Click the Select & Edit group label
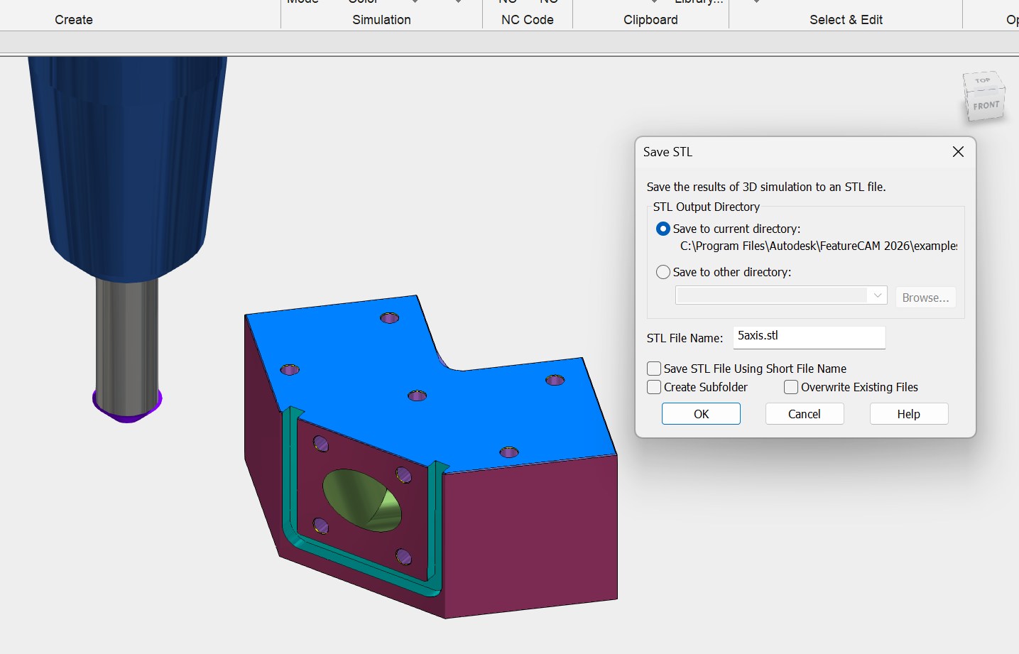 click(x=846, y=20)
